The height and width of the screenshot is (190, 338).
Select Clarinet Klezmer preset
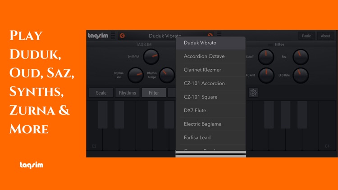(211, 70)
